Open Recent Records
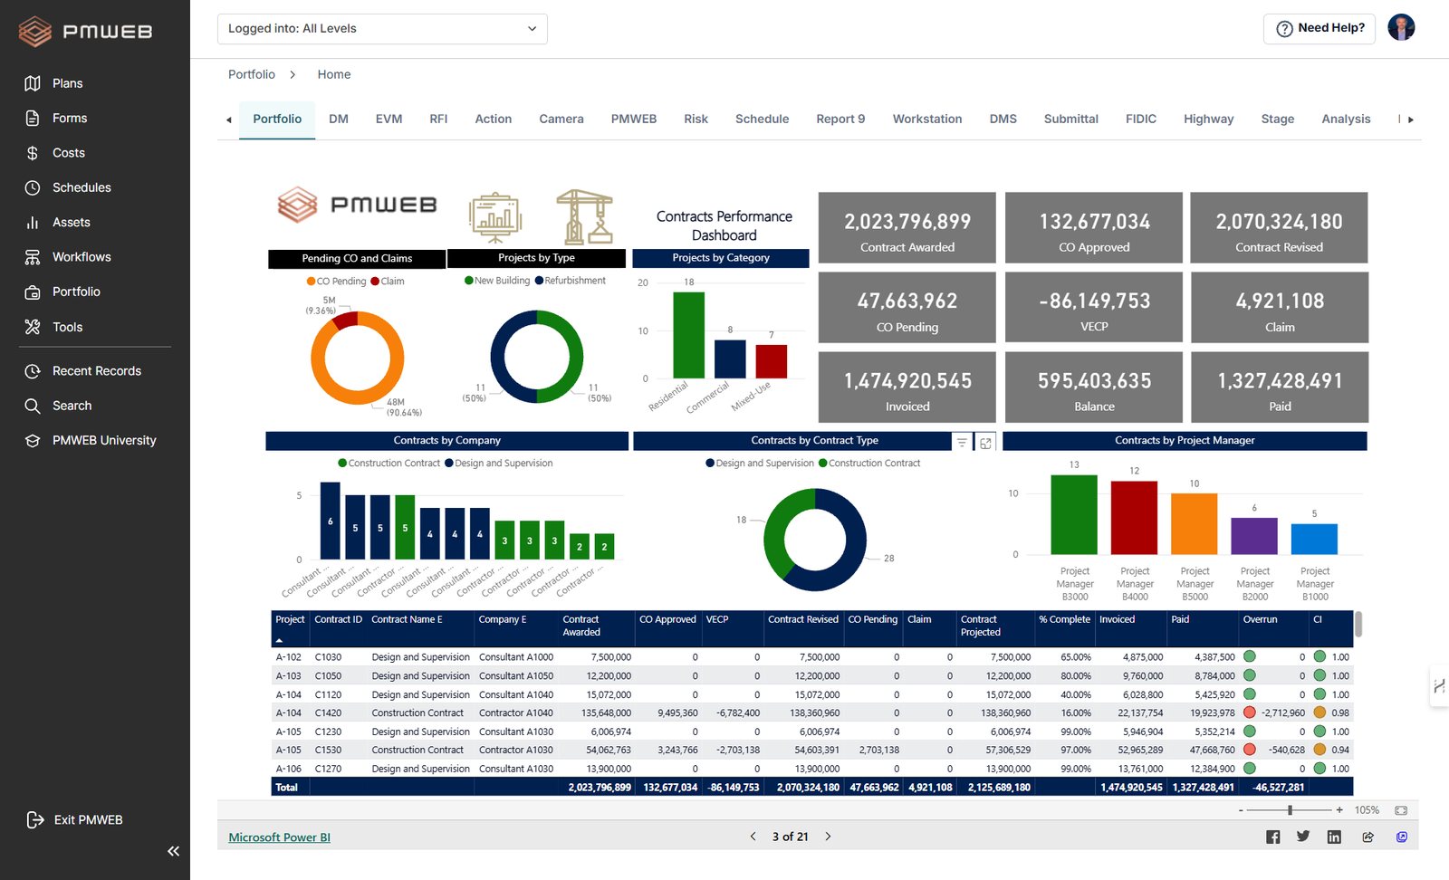The width and height of the screenshot is (1449, 880). point(96,371)
